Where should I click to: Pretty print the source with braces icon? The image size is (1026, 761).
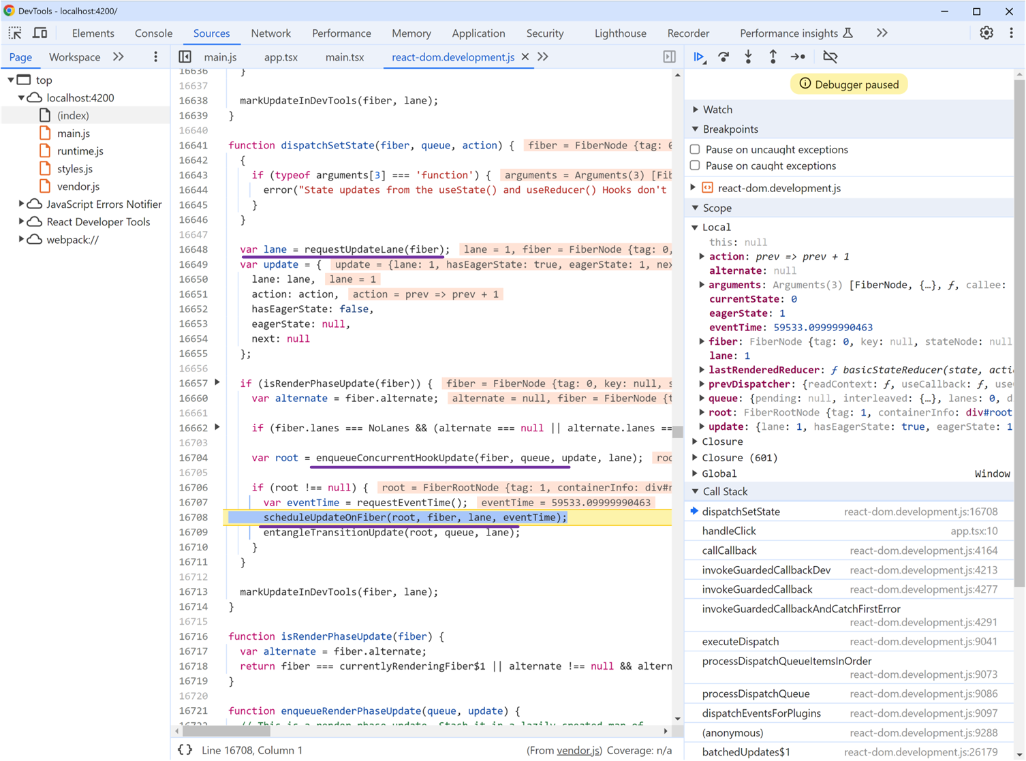(185, 750)
